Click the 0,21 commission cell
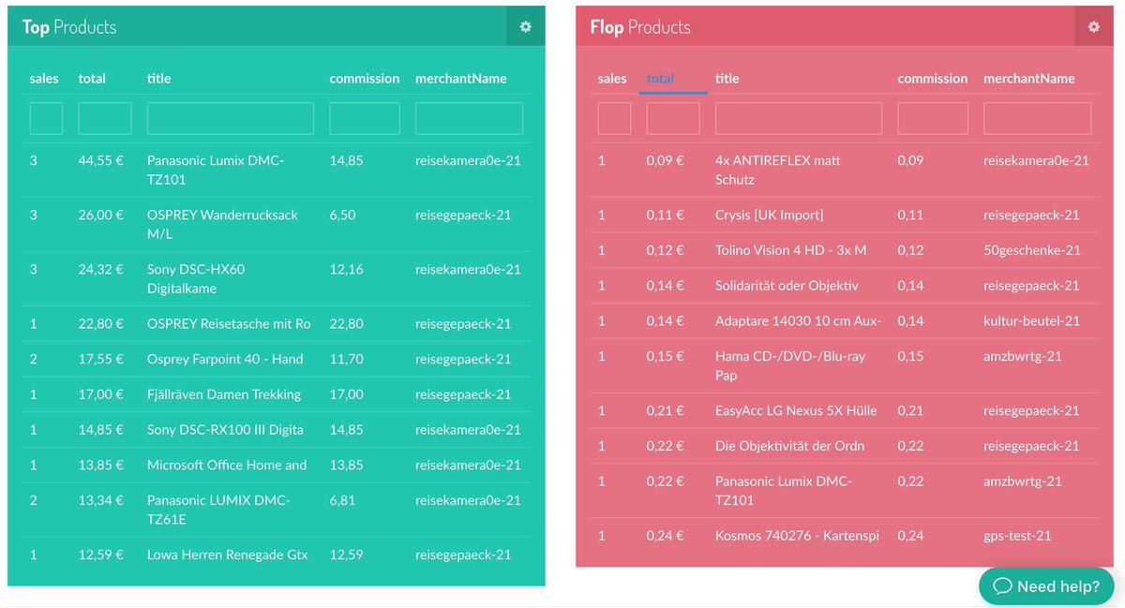 (910, 410)
